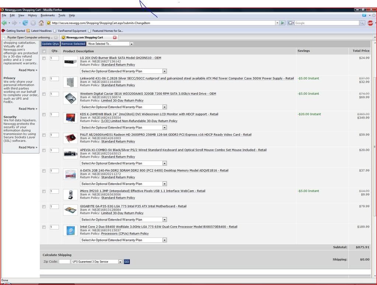Click the Intel Core 2 Duo processor thumbnail
377x285 pixels.
[70, 231]
